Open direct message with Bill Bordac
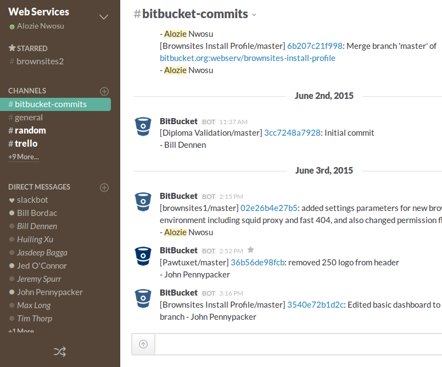The image size is (442, 367). point(37,213)
